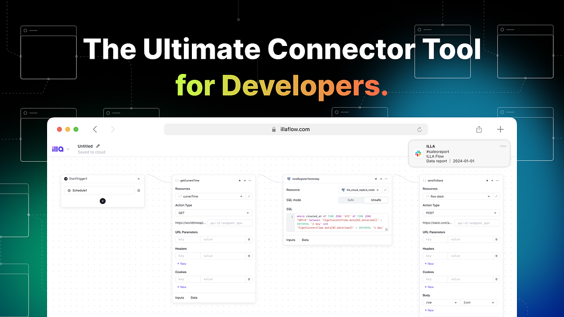
Task: Go back with the browser back arrow
Action: point(95,129)
